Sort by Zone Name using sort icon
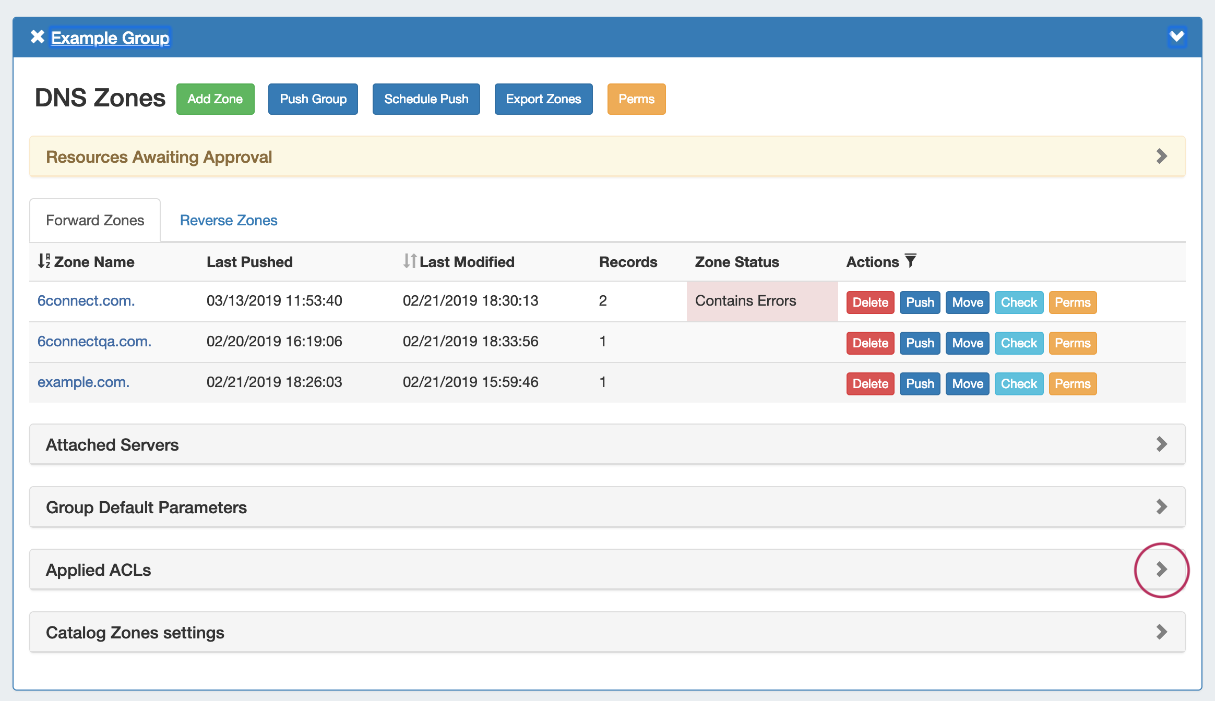The image size is (1215, 701). point(44,261)
